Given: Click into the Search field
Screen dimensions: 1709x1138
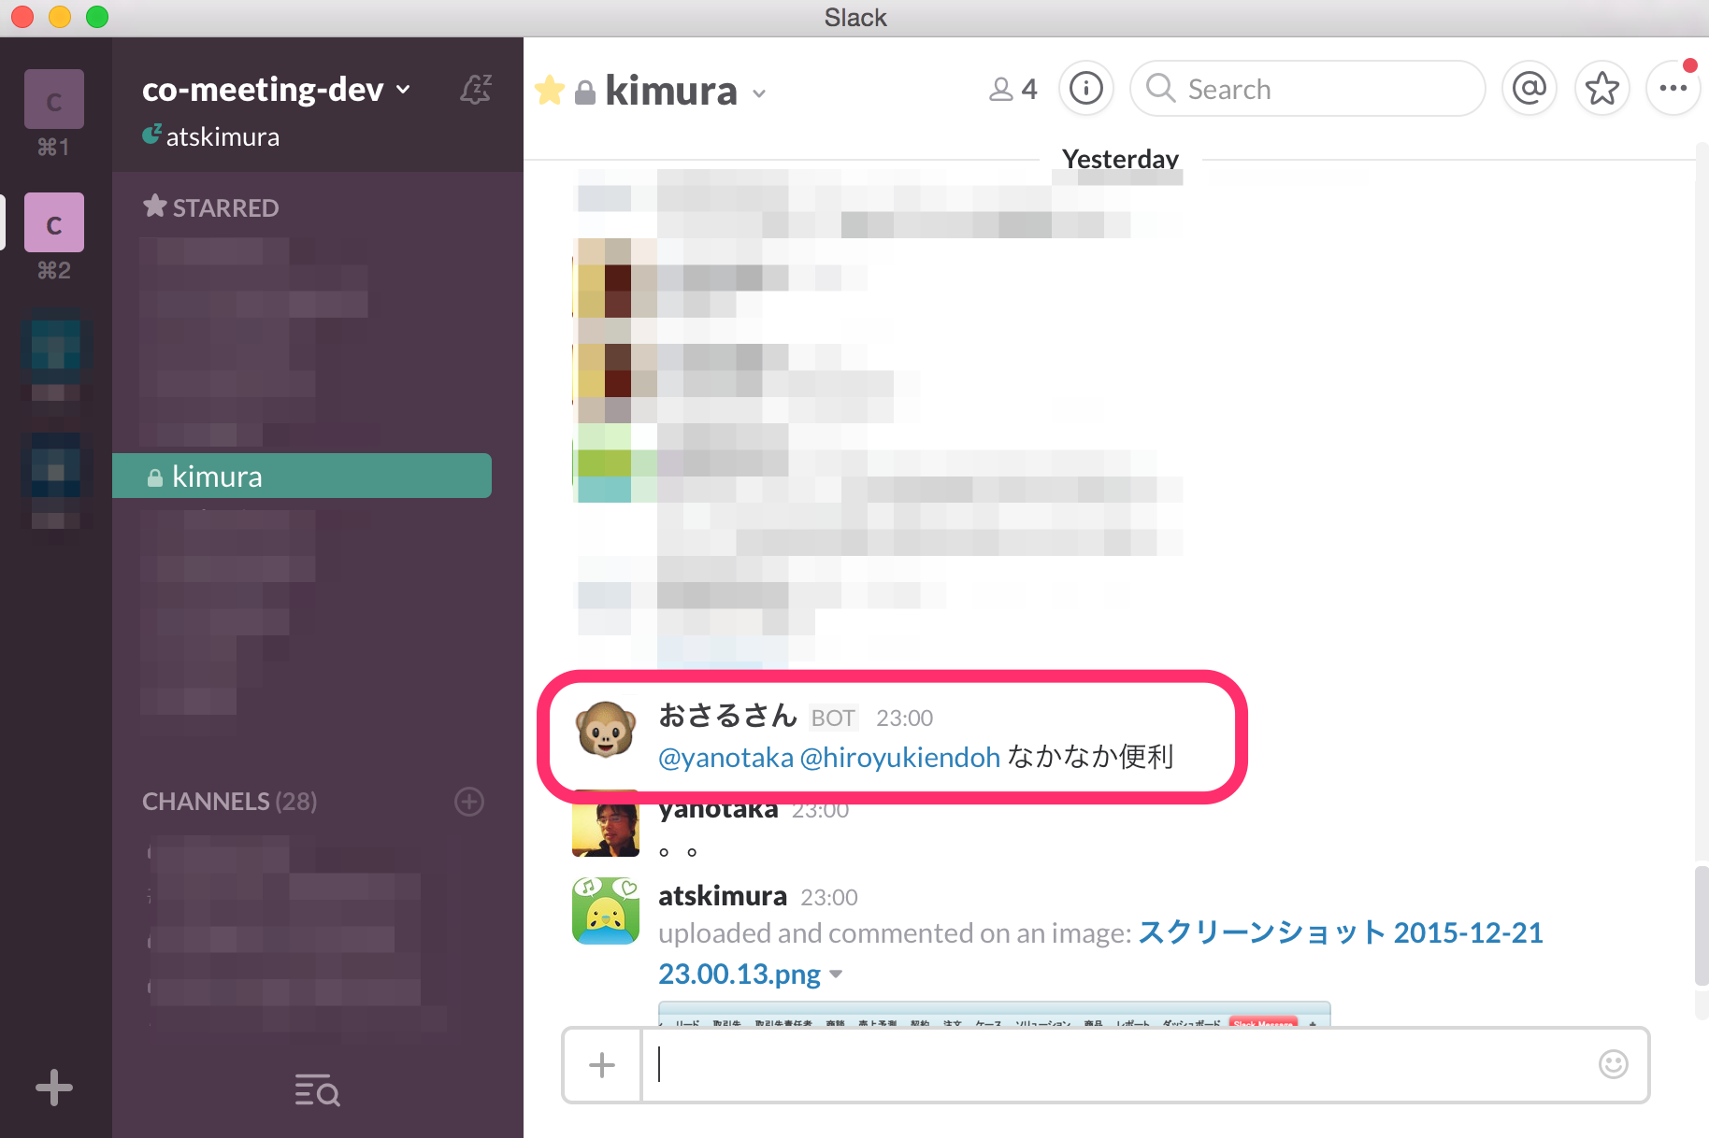Looking at the screenshot, I should [x=1307, y=89].
